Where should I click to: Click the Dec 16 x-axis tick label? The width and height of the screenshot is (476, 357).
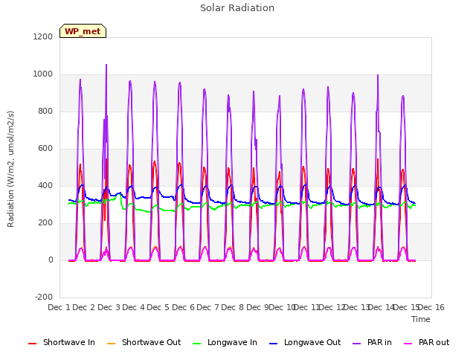tap(431, 307)
